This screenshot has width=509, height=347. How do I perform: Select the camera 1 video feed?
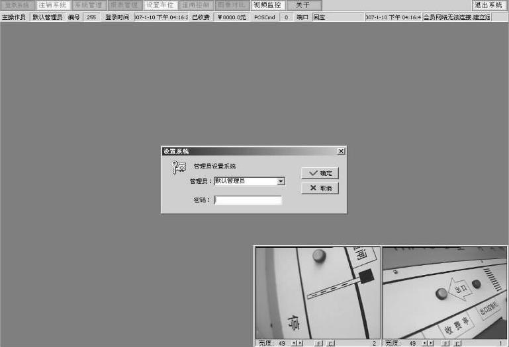pos(444,293)
